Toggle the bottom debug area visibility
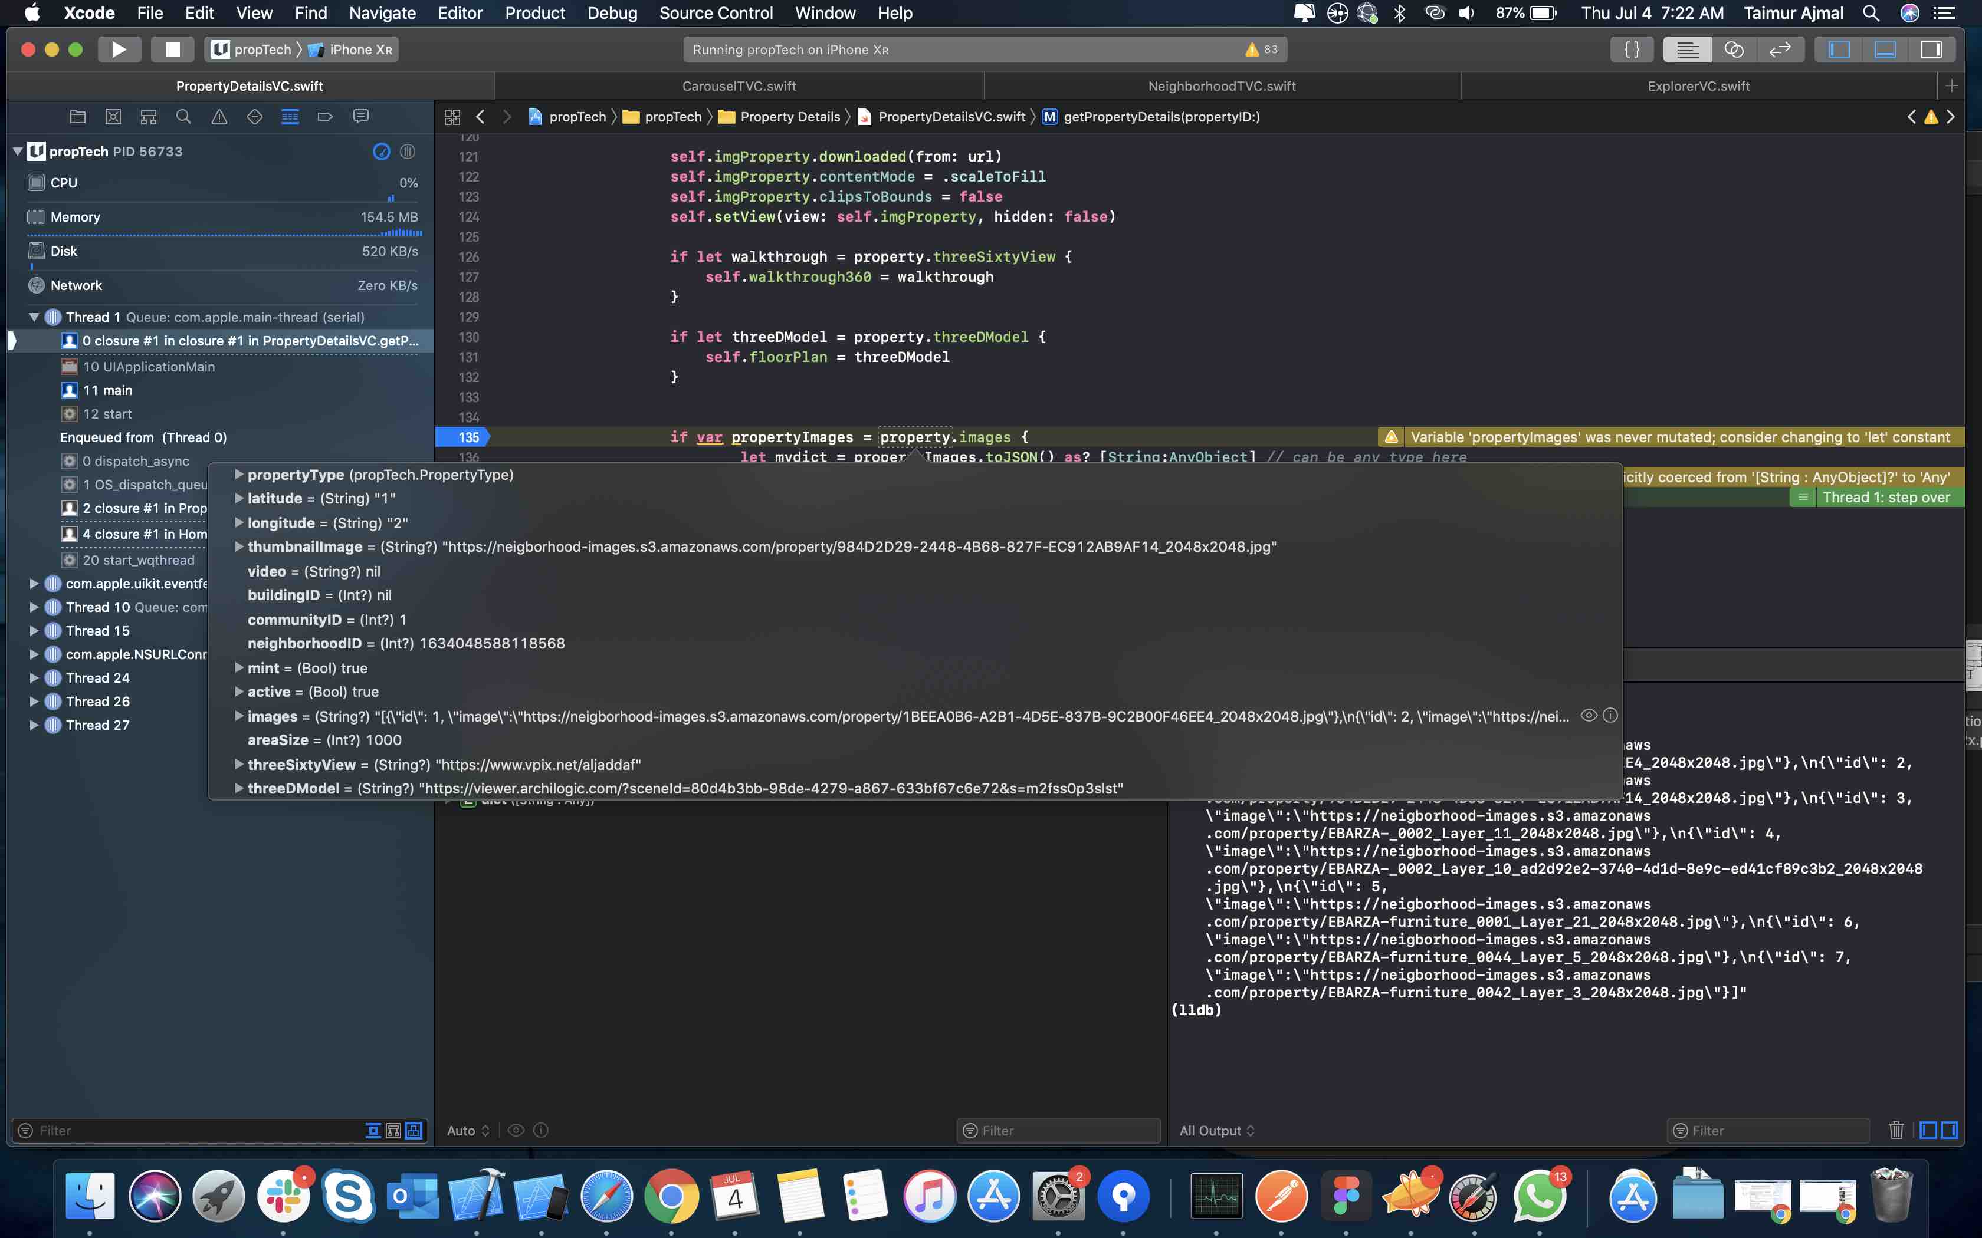The height and width of the screenshot is (1238, 1982). [x=1885, y=49]
